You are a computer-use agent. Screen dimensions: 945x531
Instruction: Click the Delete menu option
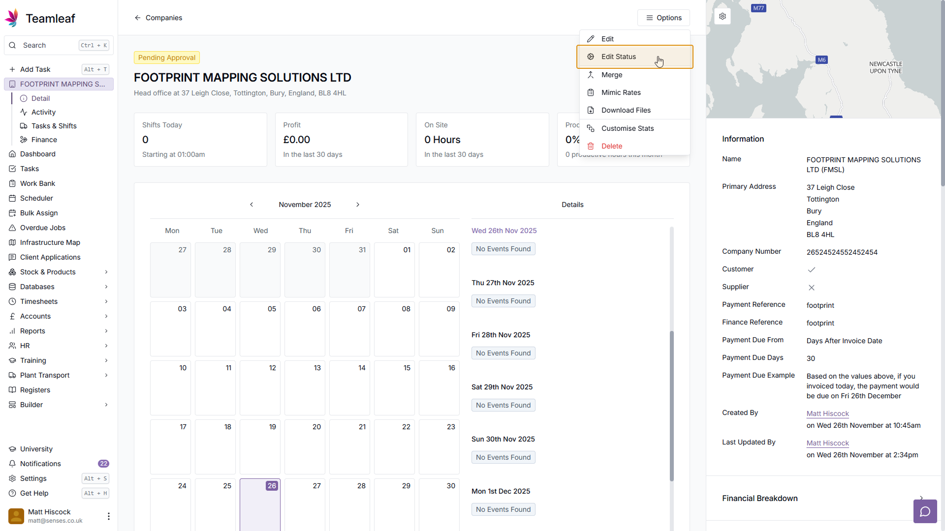(611, 146)
